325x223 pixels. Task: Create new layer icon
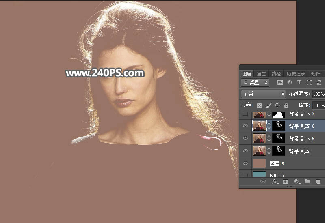pos(318,182)
